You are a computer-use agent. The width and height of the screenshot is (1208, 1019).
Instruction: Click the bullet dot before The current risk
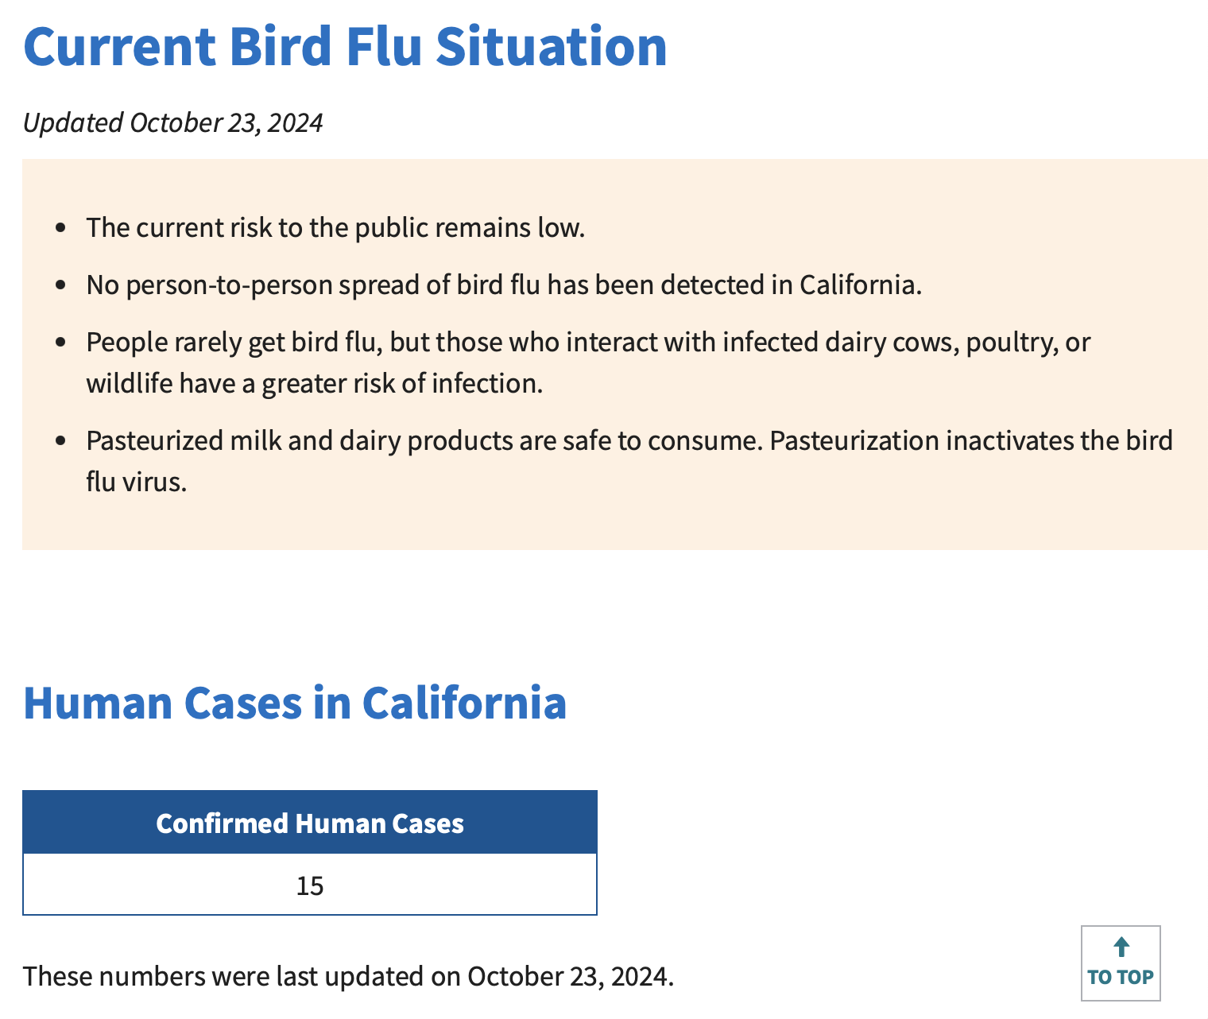click(x=61, y=228)
